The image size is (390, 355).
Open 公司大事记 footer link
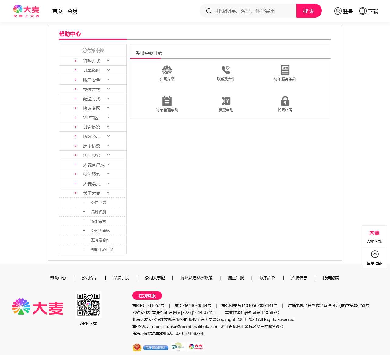click(155, 278)
